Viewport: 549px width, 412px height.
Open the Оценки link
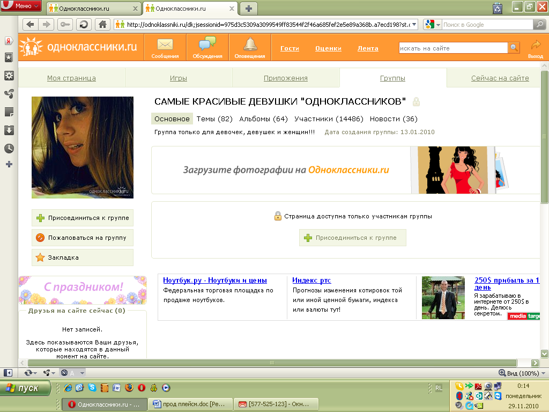coord(328,48)
